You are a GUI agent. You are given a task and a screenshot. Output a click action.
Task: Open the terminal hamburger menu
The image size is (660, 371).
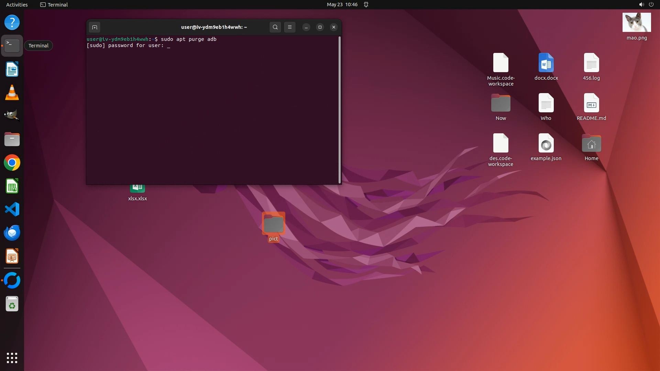(x=290, y=27)
